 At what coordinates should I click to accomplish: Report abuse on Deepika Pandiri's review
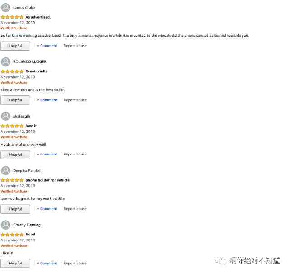[x=75, y=209]
